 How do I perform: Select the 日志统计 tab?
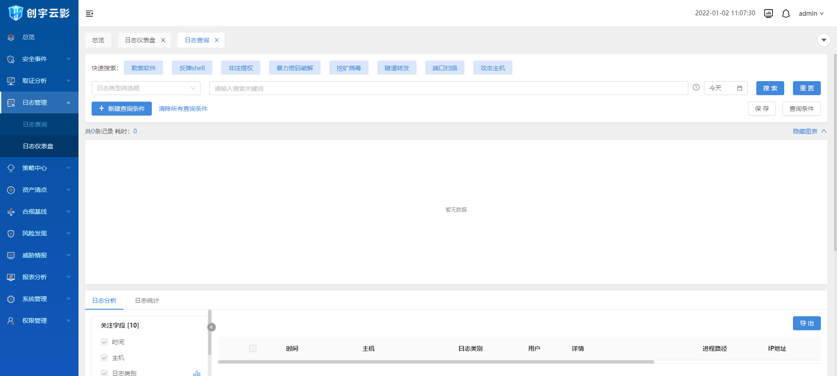147,301
